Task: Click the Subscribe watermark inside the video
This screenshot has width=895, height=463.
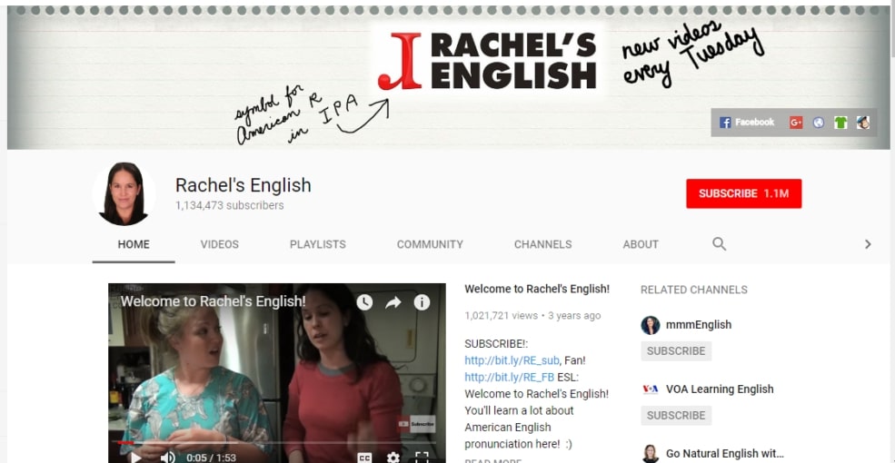Action: 416,424
